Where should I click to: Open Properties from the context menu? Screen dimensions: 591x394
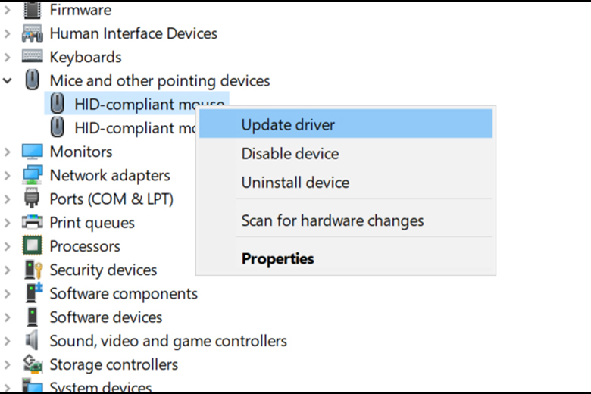pos(277,258)
